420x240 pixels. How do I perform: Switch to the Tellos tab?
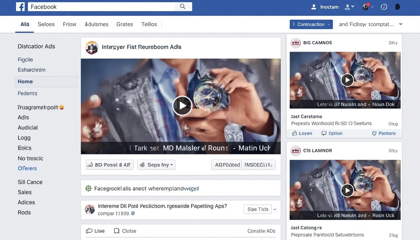pyautogui.click(x=149, y=24)
